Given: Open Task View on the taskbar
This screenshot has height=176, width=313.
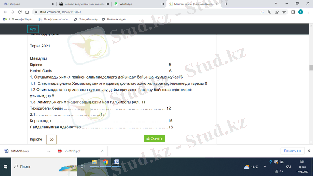Looking at the screenshot, I should [83, 167].
